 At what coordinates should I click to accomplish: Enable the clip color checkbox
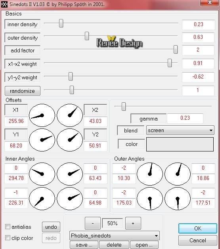coord(8,238)
